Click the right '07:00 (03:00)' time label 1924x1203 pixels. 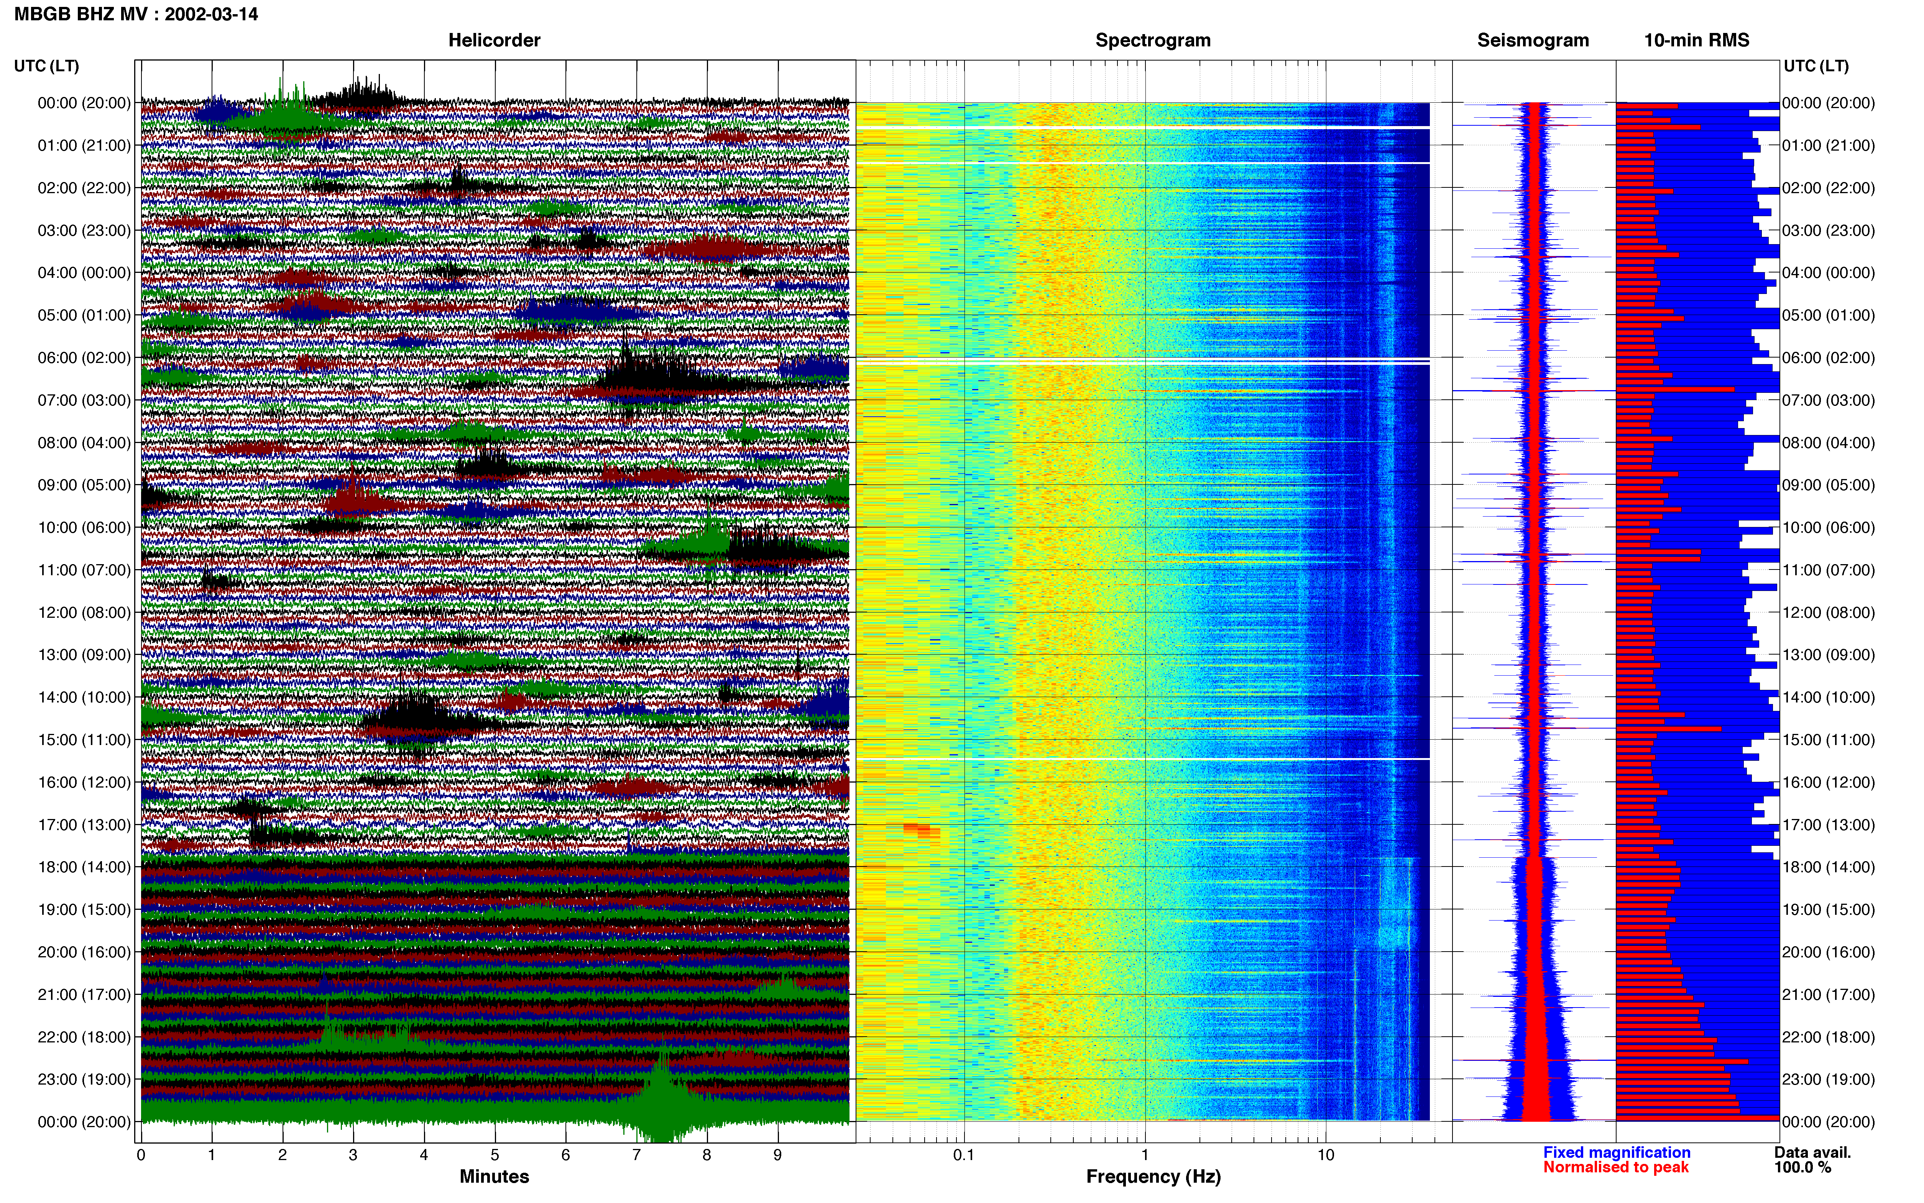coord(1829,400)
